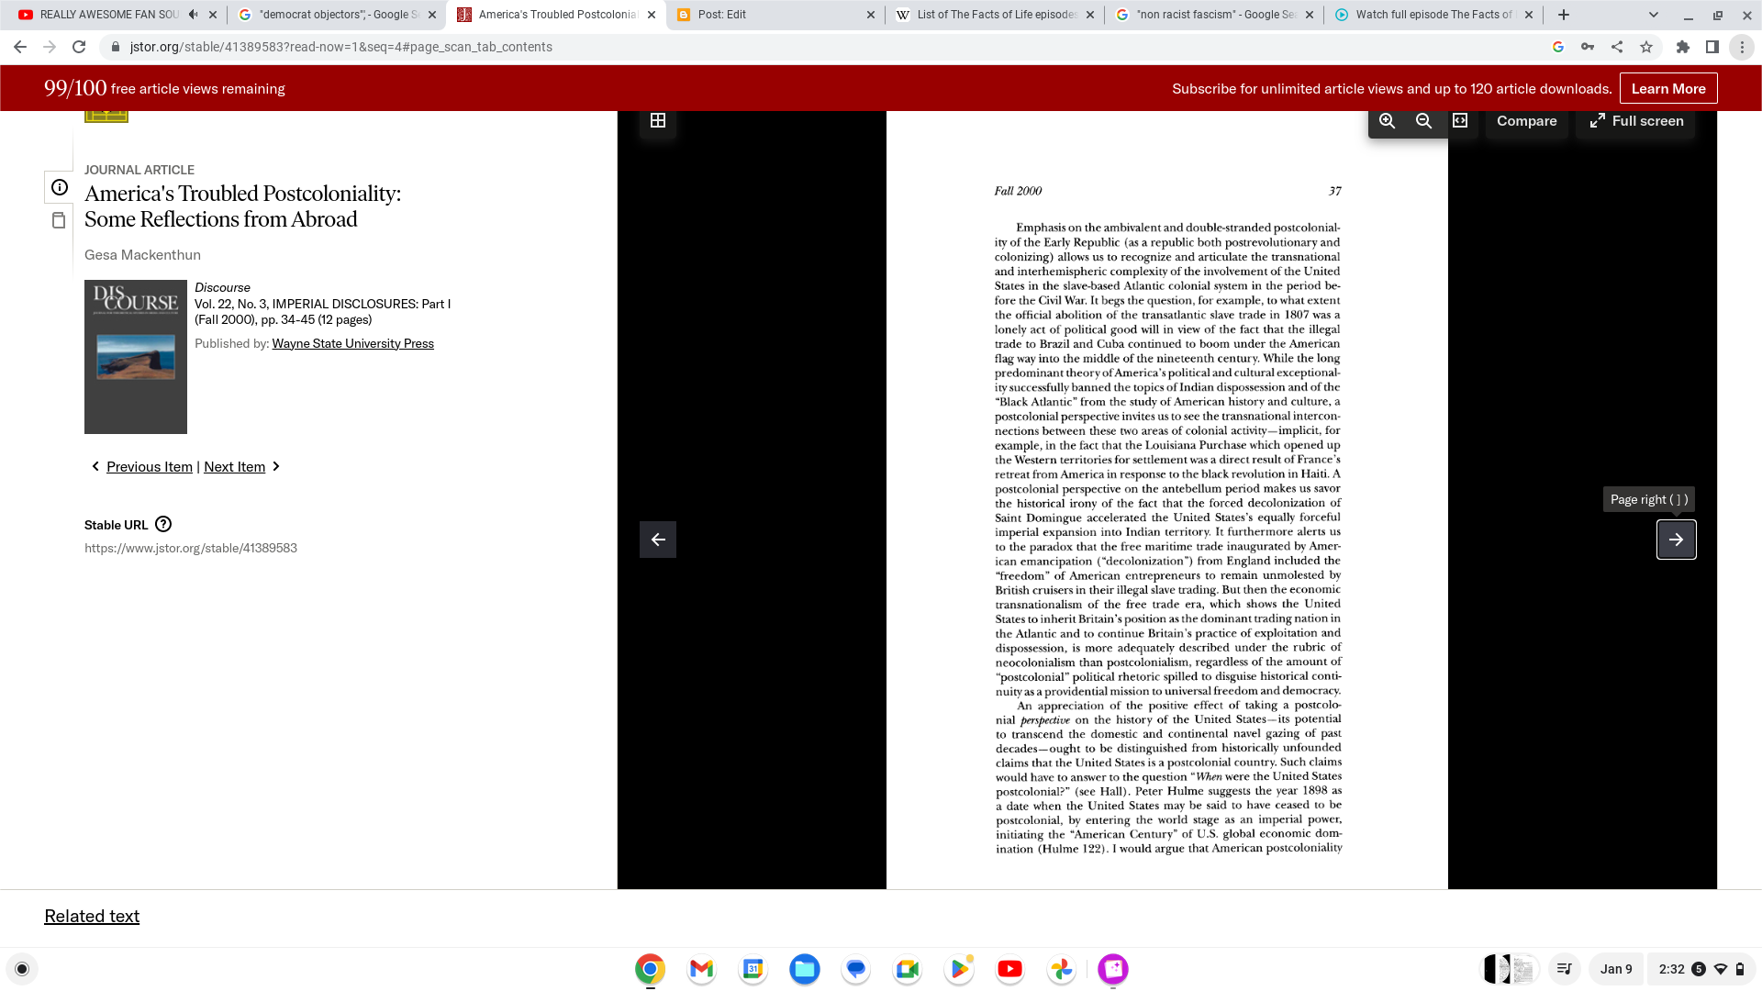Open the page thumbnails grid view
1762x991 pixels.
point(658,121)
